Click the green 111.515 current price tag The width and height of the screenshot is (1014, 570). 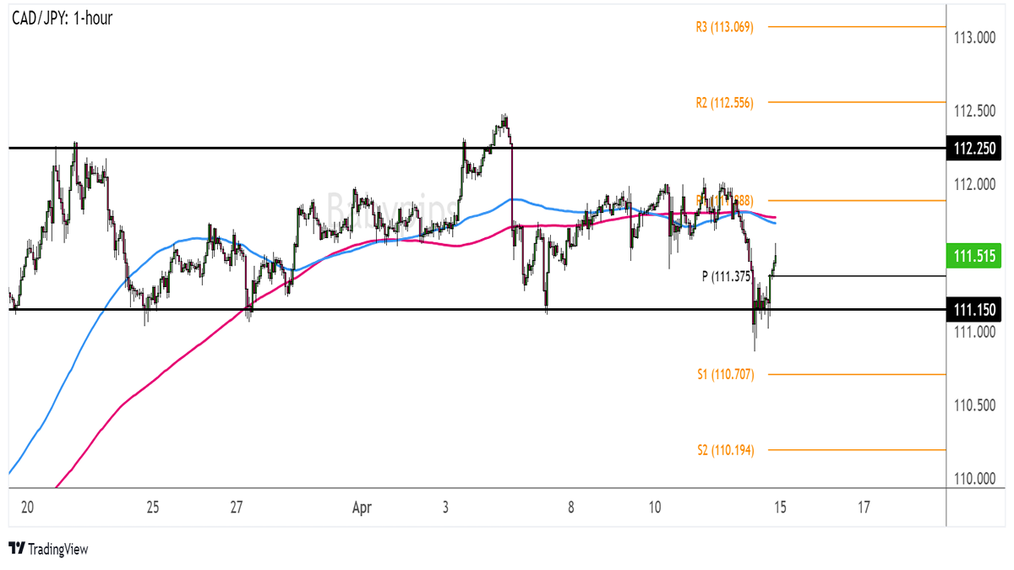click(973, 256)
